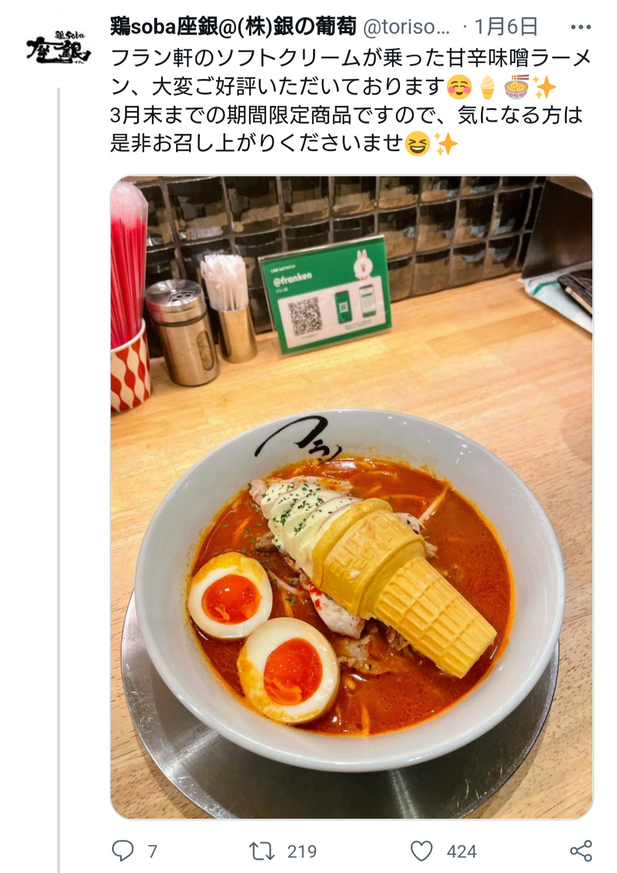The width and height of the screenshot is (617, 873).
Task: Click the display name 鶏soba座銀@(株)銀の葡萄
Action: [233, 26]
